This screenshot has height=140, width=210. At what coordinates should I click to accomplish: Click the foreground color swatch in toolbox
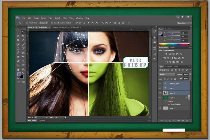(19, 74)
